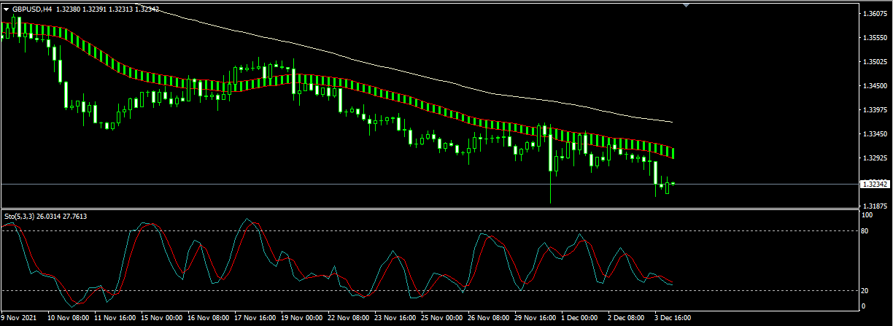893x326 pixels.
Task: Select the current price tag 1.32342
Action: 874,185
